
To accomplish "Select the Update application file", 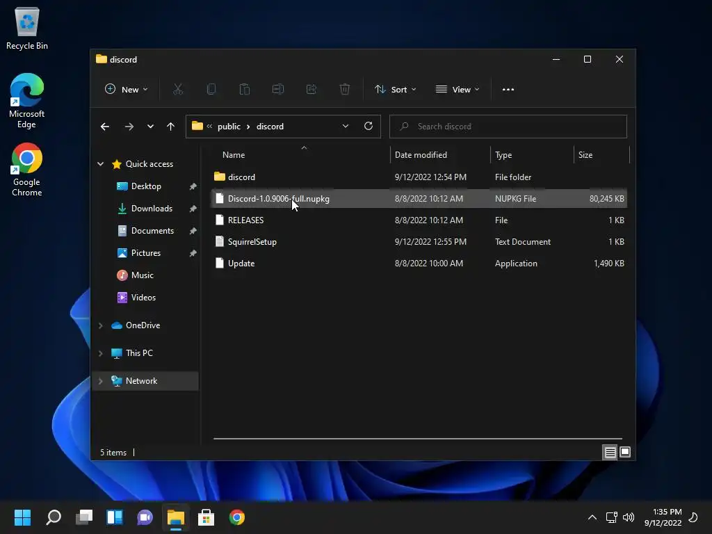I will click(419, 264).
